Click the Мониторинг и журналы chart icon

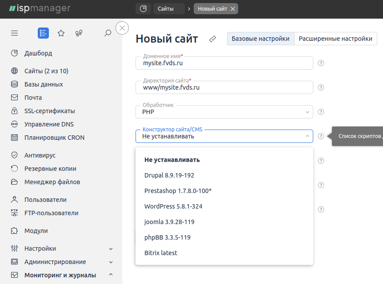point(14,275)
